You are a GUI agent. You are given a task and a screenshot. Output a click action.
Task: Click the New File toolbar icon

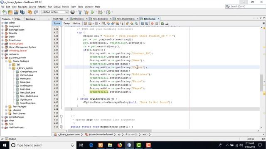[x=5, y=12]
